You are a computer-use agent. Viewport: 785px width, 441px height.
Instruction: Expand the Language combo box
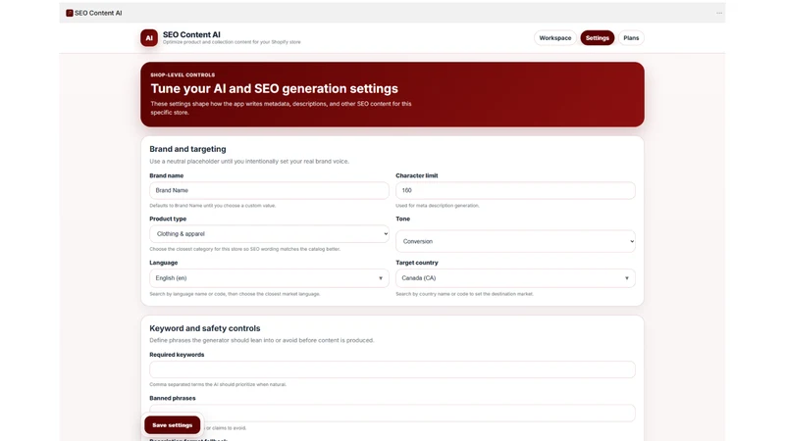269,278
